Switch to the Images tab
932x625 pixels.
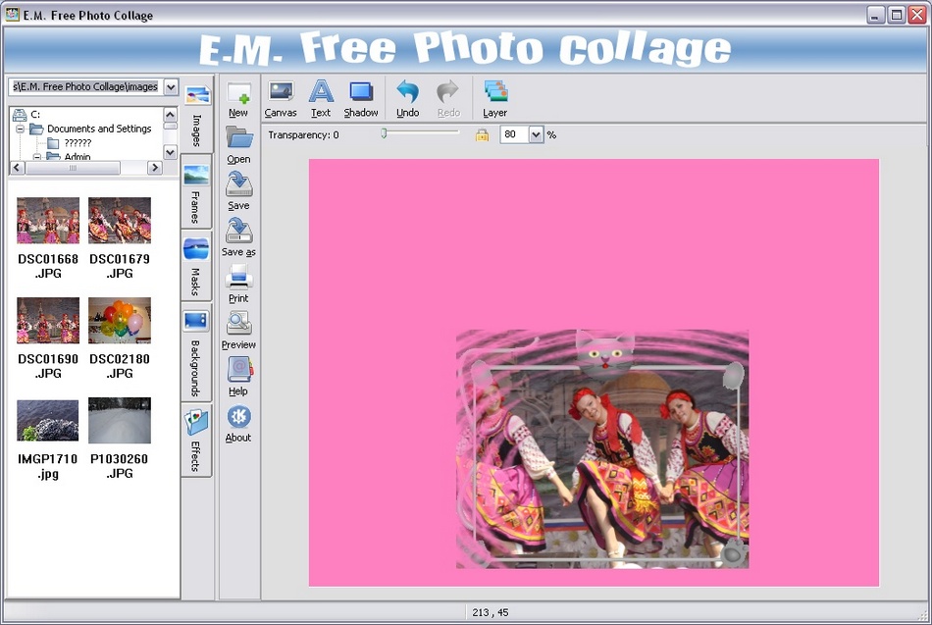point(197,113)
